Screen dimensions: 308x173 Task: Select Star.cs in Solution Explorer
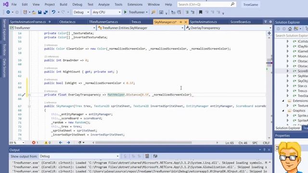tap(302, 86)
